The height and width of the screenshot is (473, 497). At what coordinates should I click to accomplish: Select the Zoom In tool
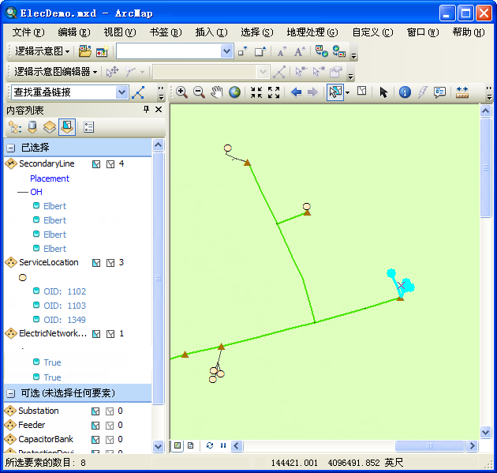click(x=181, y=92)
